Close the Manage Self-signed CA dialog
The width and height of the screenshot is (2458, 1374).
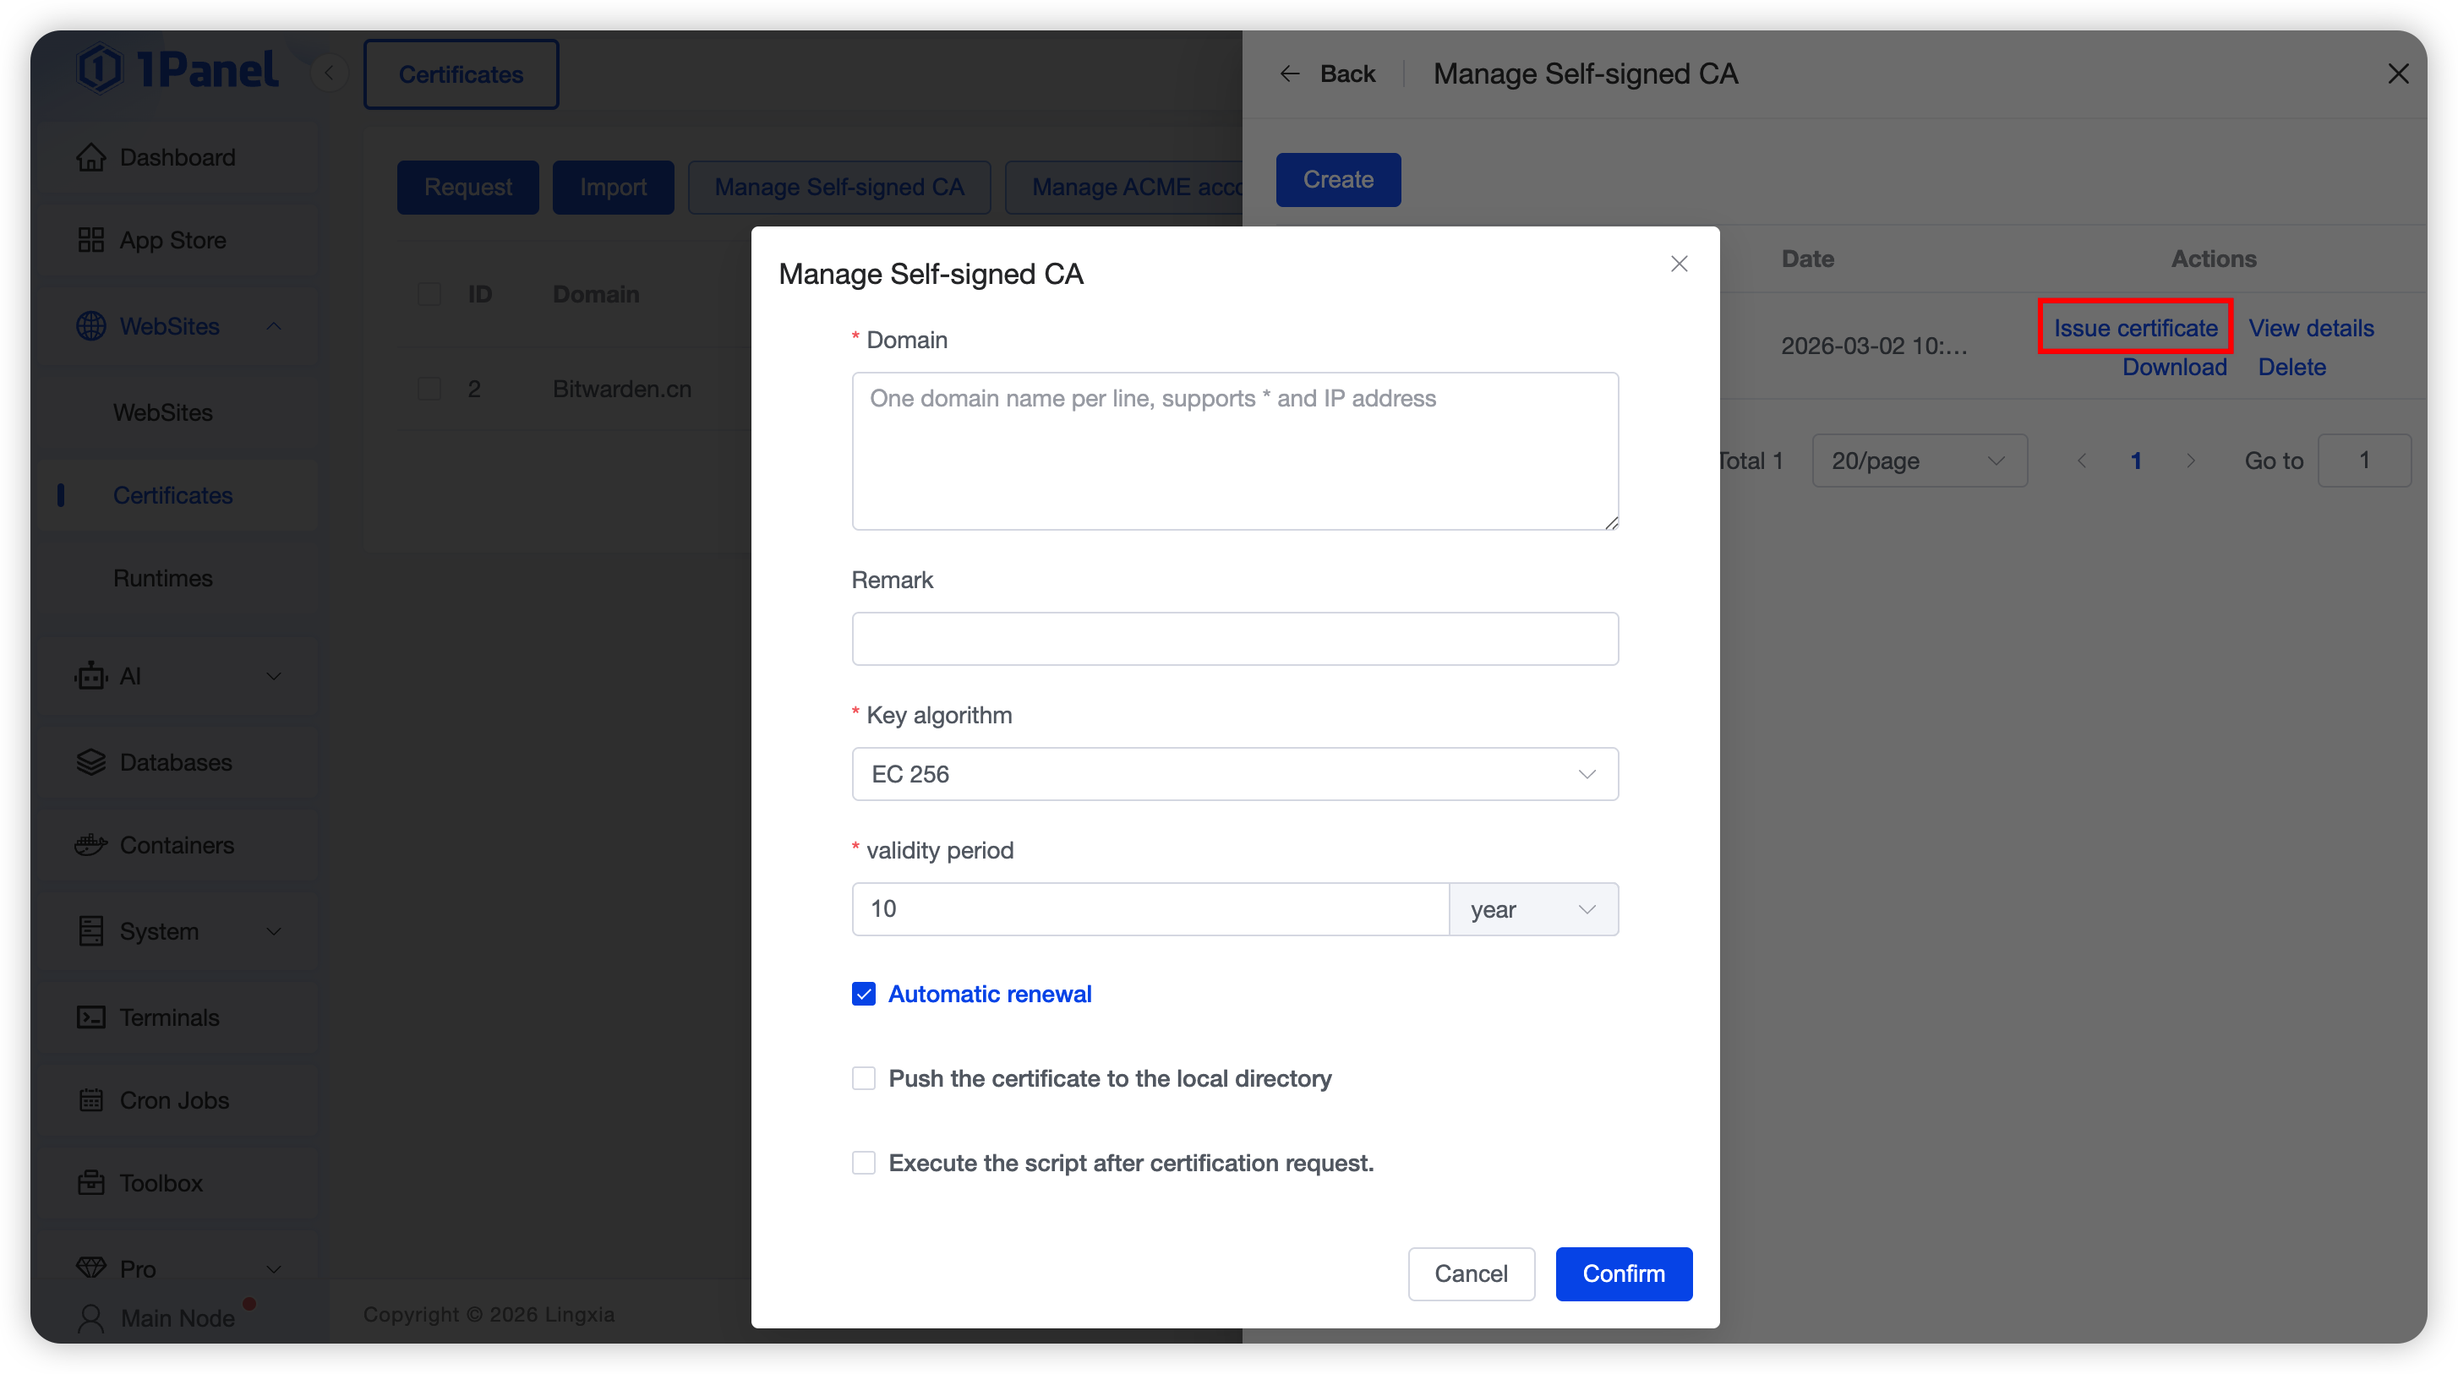point(1680,264)
